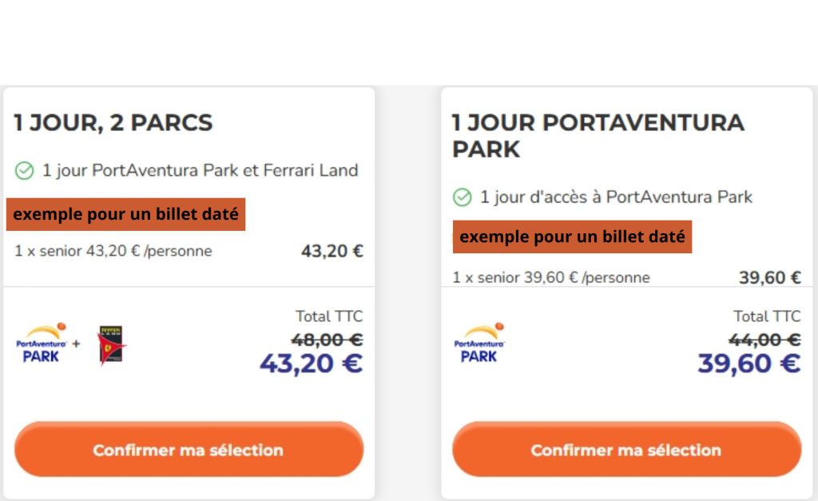Click the "1 JOUR PORTAVENTURA PARK" heading
Viewport: 818px width, 501px height.
pos(598,136)
